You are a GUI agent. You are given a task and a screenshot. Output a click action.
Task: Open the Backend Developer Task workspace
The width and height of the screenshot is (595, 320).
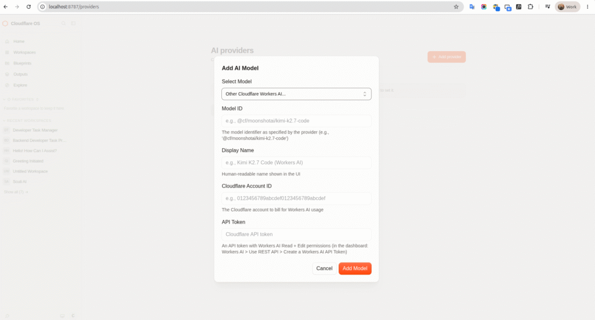tap(40, 141)
